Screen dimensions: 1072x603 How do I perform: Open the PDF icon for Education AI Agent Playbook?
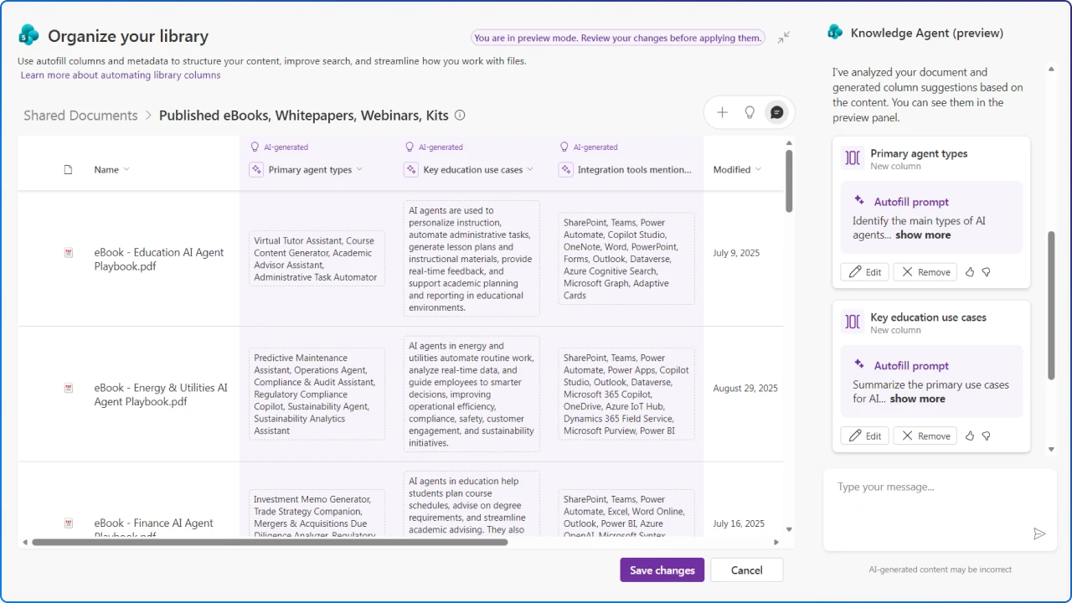[x=68, y=252]
